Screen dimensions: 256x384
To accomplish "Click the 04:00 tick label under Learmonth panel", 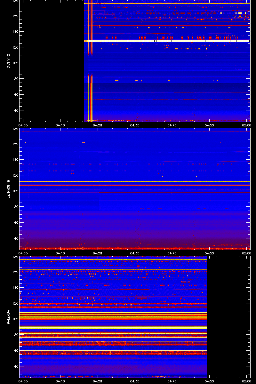I will click(23, 253).
